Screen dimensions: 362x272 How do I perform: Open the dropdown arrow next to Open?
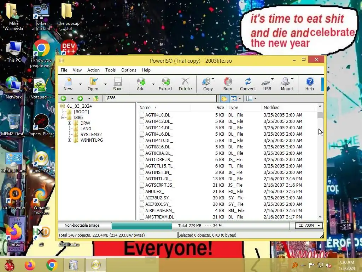point(105,84)
